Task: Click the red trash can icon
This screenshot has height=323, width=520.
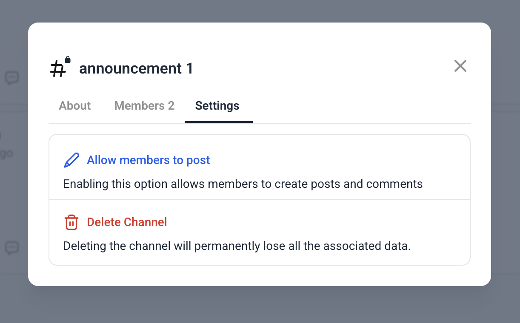Action: point(71,222)
